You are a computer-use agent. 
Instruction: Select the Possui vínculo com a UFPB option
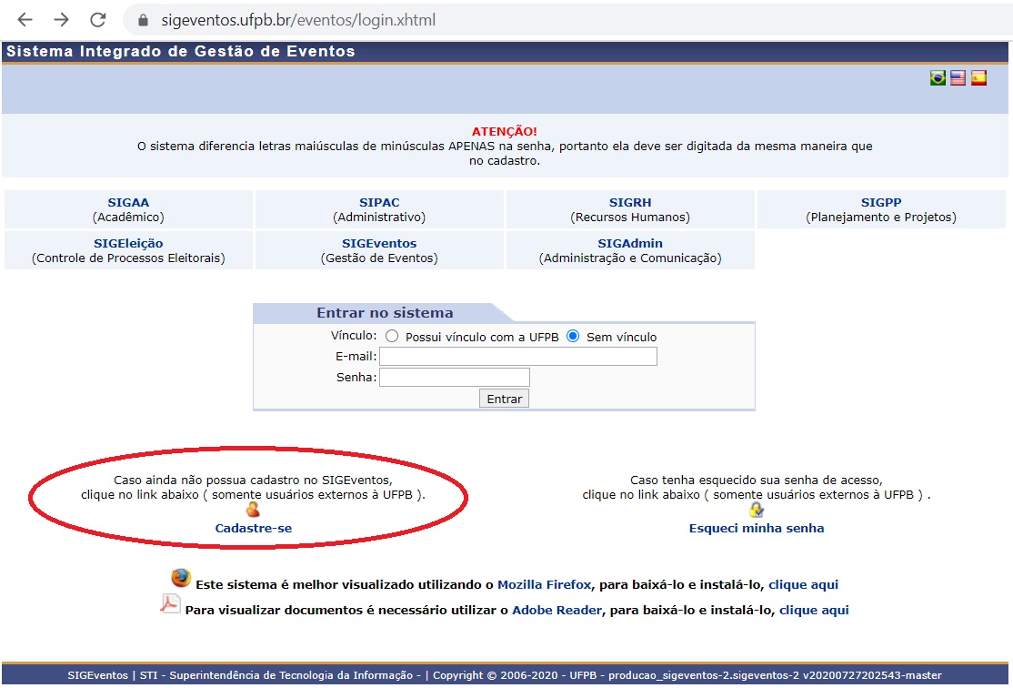[391, 336]
